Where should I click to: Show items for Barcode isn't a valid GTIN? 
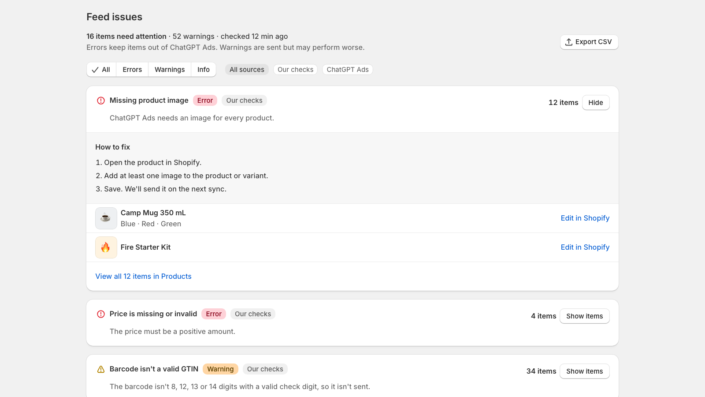(584, 371)
